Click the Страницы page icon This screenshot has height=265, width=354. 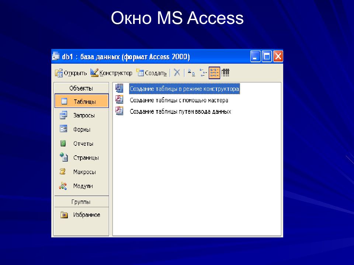64,157
